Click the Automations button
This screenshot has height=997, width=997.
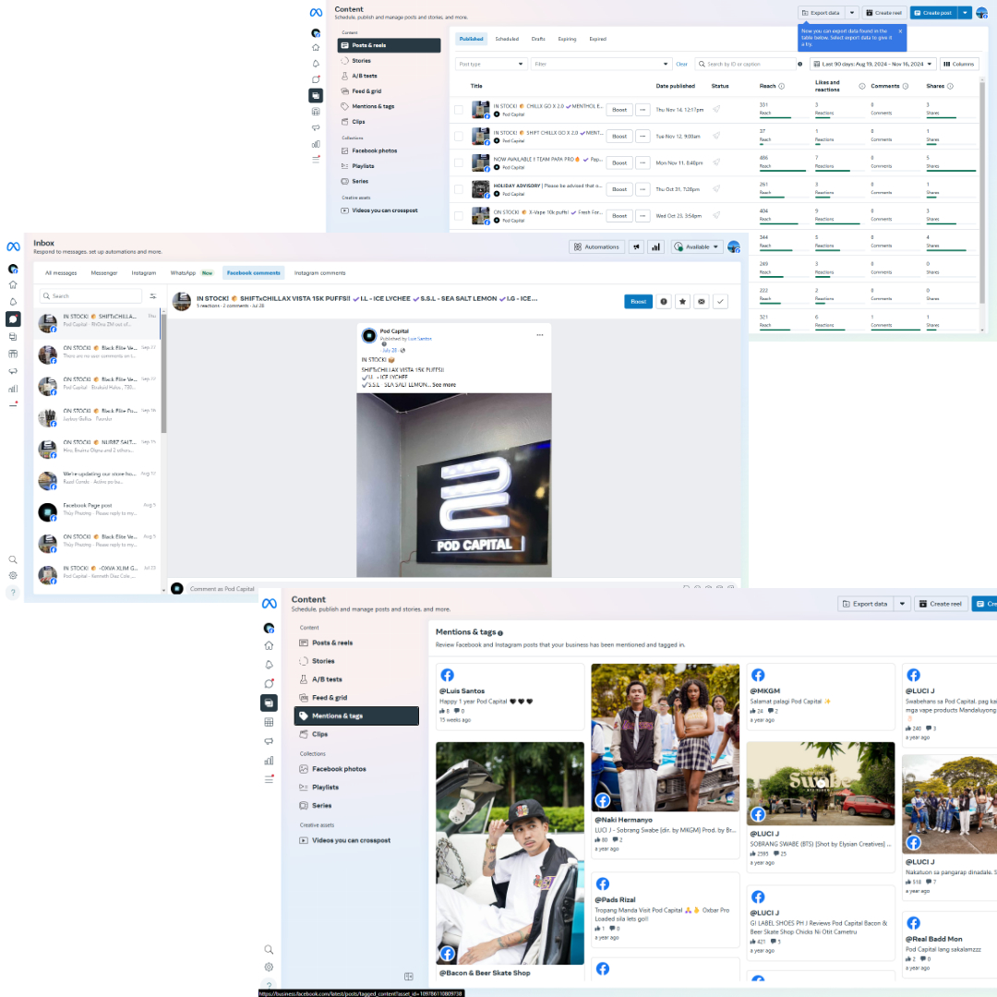[596, 247]
